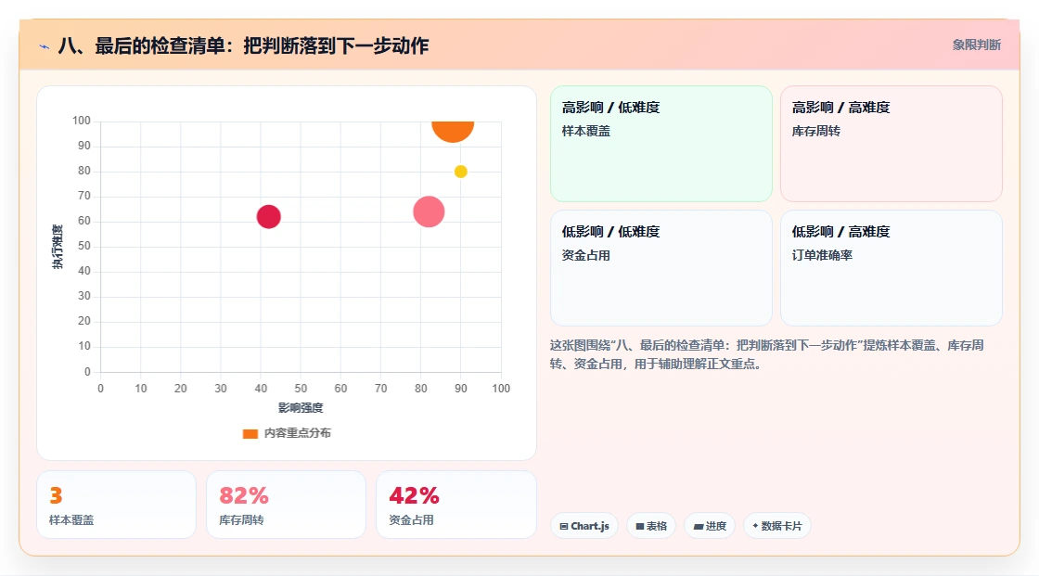The height and width of the screenshot is (576, 1039).
Task: Open the 库存周转 82% stat card
Action: click(287, 506)
